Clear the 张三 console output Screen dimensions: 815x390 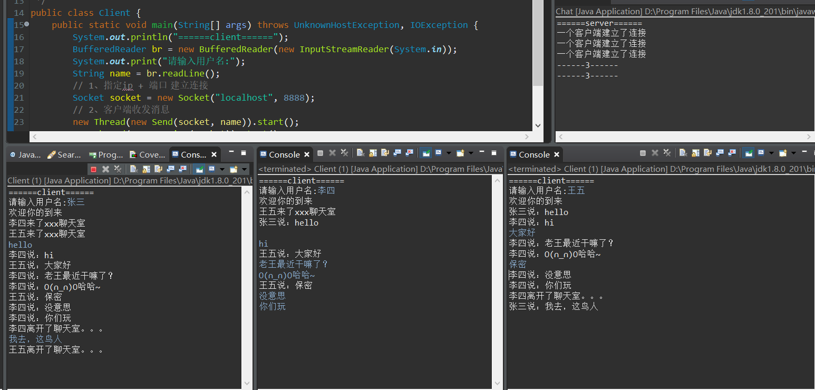click(134, 169)
